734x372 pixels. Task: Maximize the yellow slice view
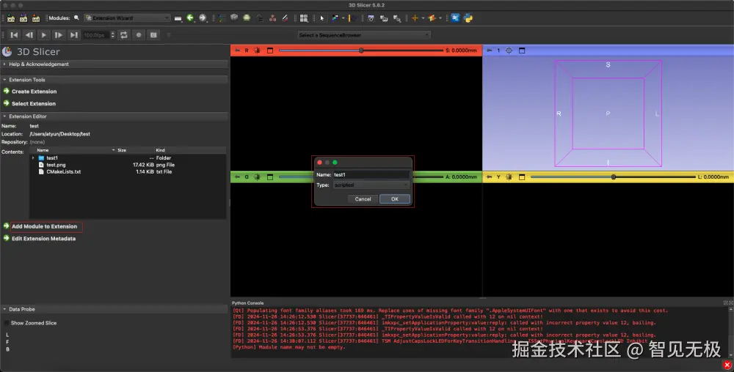coord(520,176)
